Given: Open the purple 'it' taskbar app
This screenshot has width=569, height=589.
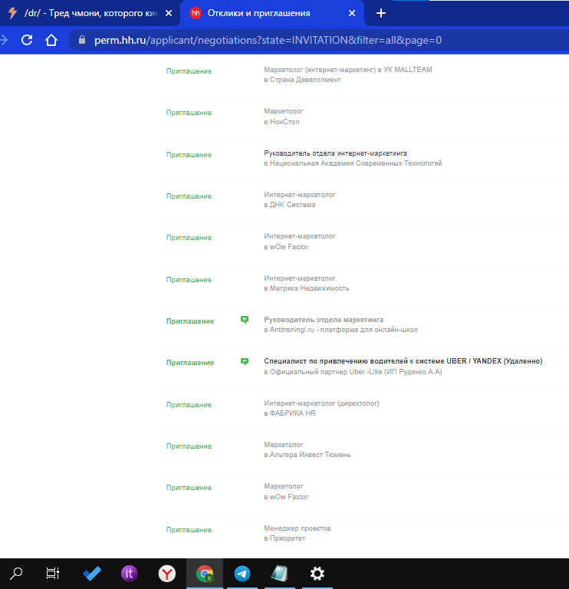Looking at the screenshot, I should point(129,574).
